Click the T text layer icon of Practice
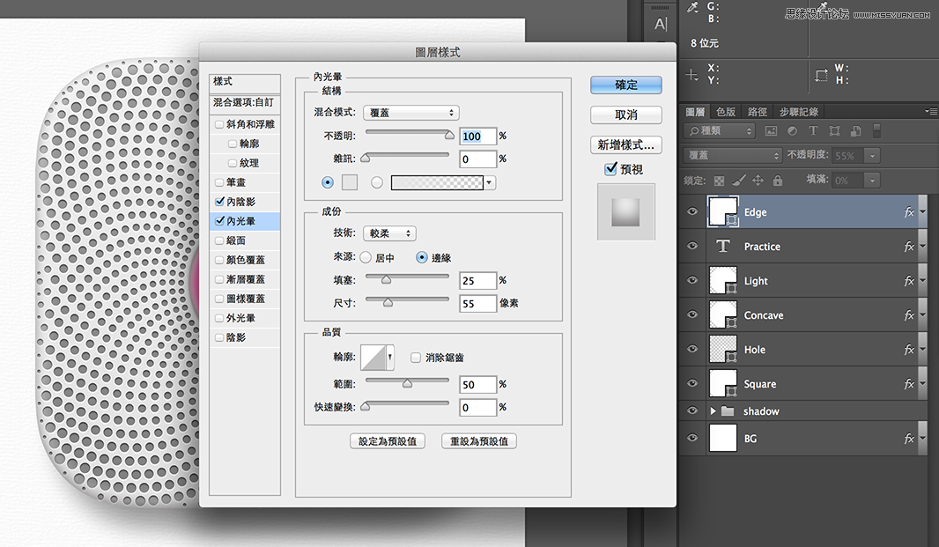 723,247
